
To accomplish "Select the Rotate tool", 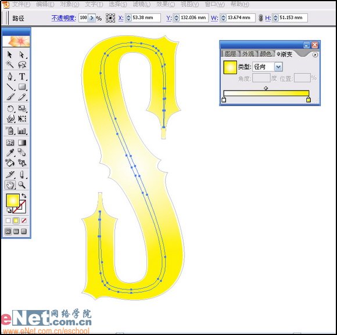I will (10, 109).
